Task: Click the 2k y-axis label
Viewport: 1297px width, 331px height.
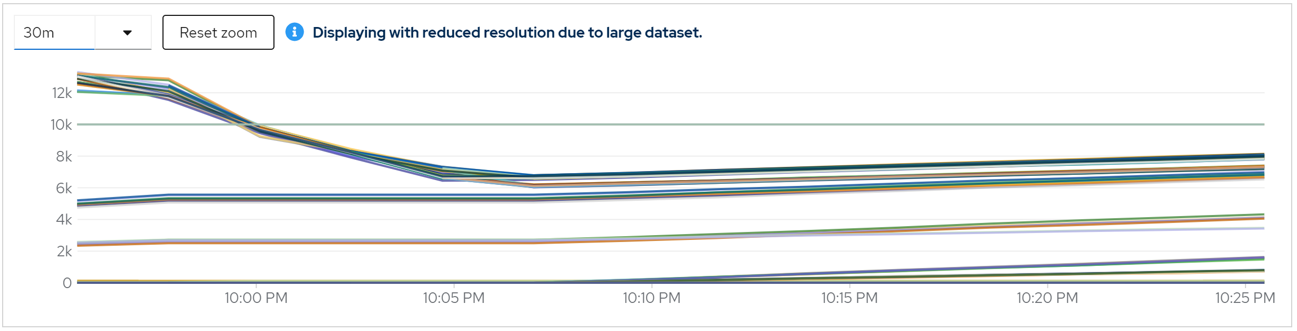Action: click(x=64, y=251)
